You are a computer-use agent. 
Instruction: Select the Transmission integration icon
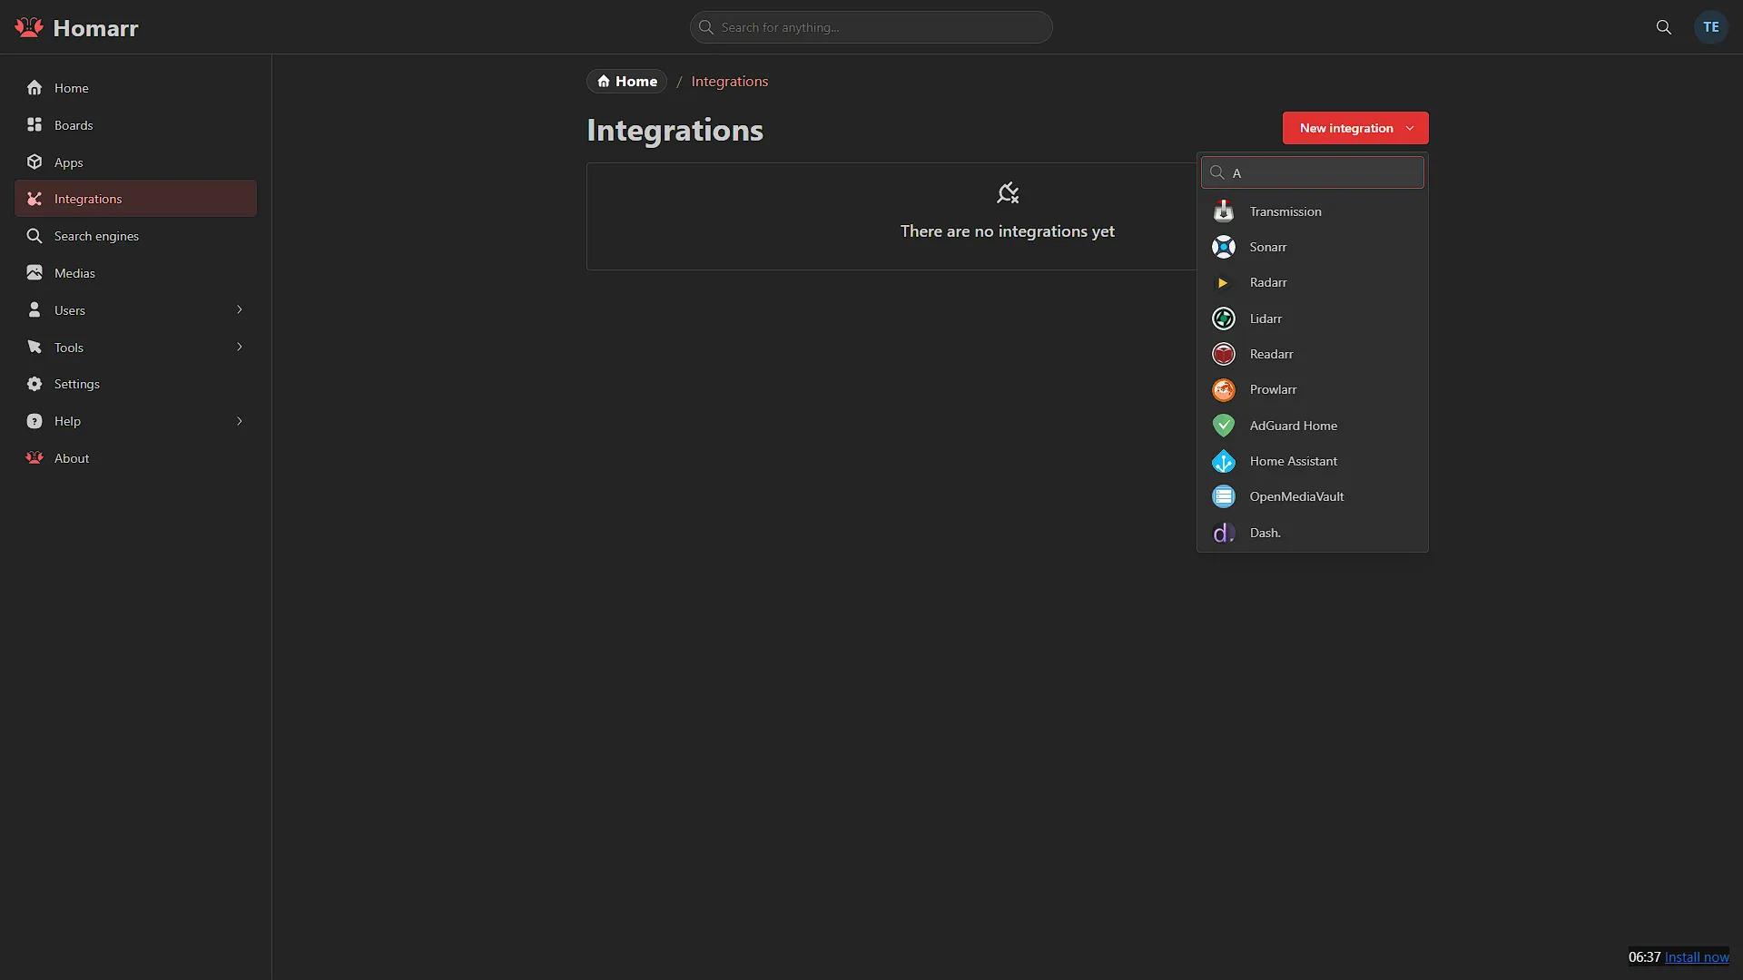pyautogui.click(x=1224, y=211)
